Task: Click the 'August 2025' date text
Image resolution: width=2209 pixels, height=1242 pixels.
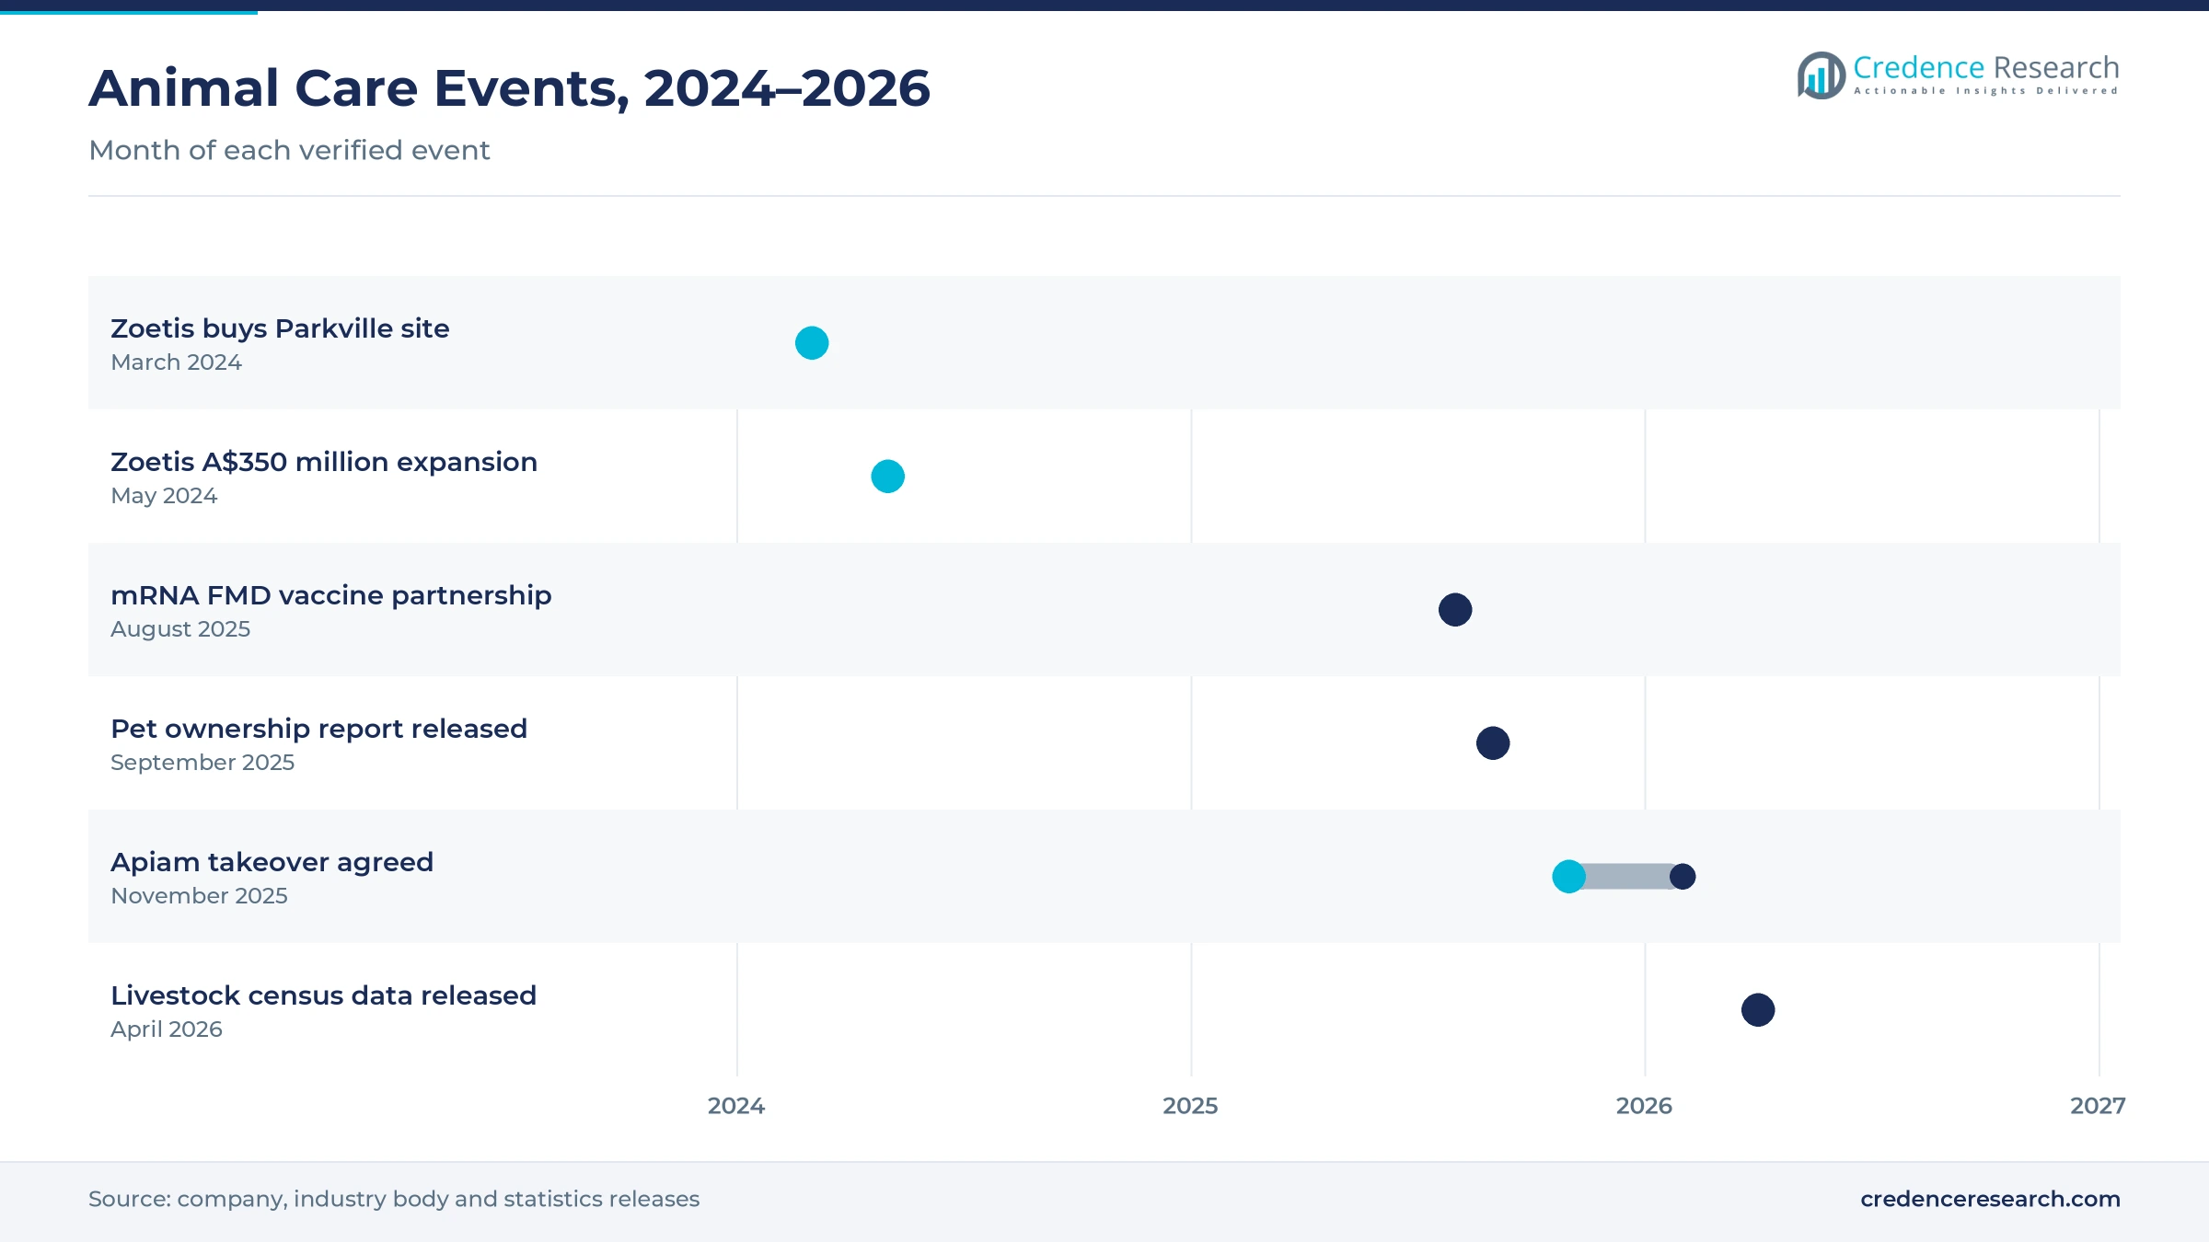Action: click(x=180, y=629)
